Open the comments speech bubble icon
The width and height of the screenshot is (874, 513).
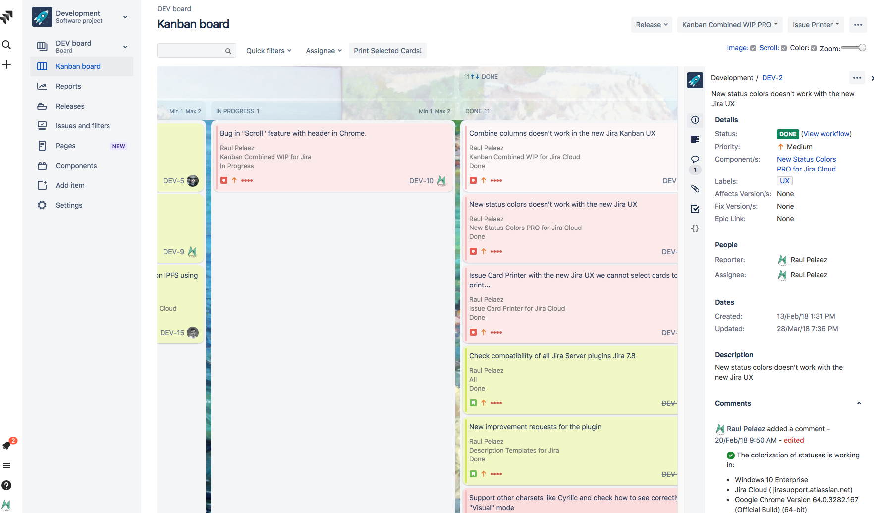(x=695, y=159)
